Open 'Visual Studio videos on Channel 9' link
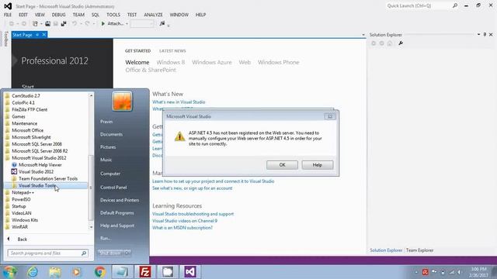This screenshot has width=497, height=279. (185, 221)
